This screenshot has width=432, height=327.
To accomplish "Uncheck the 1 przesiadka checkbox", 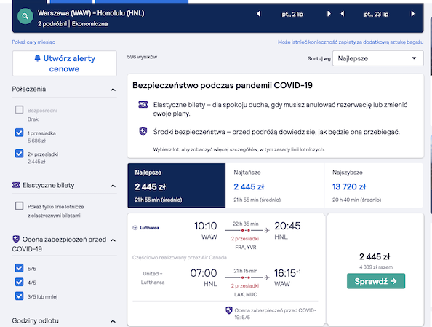I will pyautogui.click(x=19, y=133).
